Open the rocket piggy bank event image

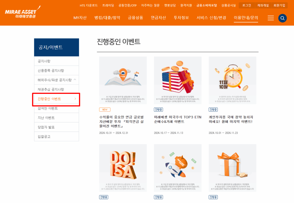point(177,168)
